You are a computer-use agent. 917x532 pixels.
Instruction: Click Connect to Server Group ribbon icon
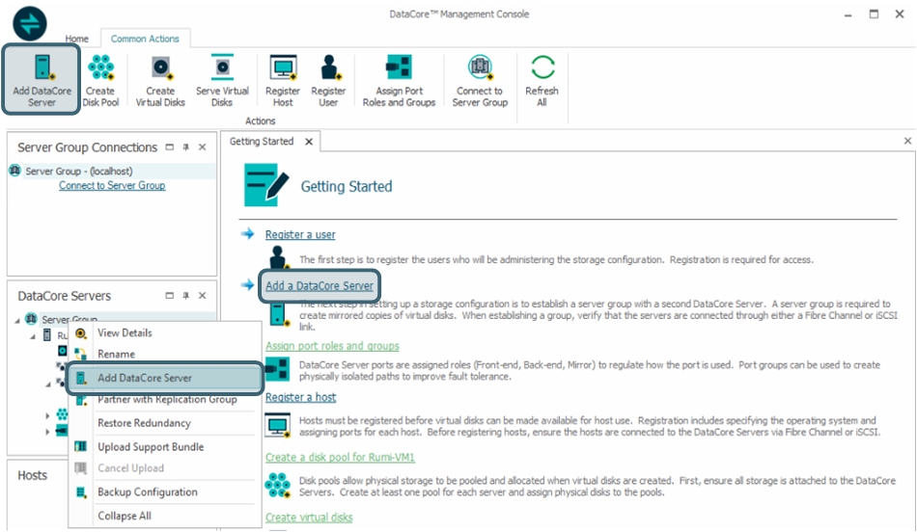tap(480, 80)
